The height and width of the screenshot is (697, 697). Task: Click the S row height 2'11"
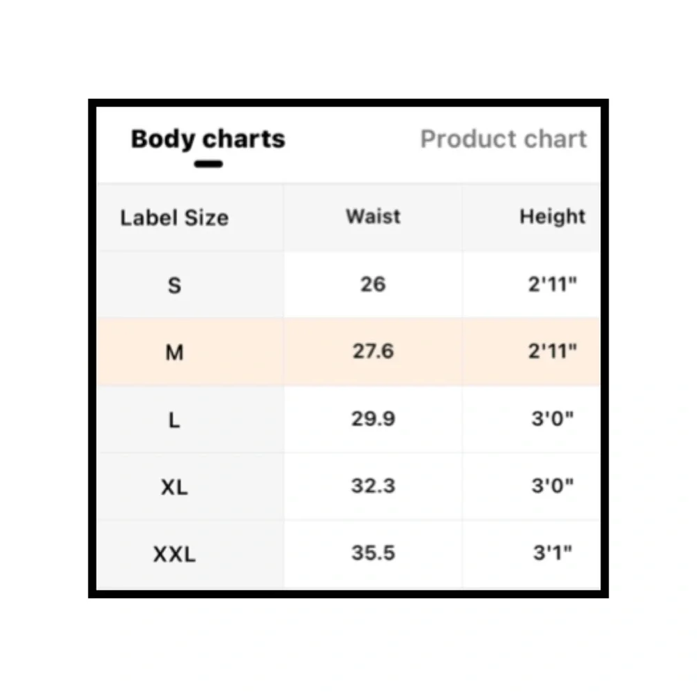coord(553,284)
